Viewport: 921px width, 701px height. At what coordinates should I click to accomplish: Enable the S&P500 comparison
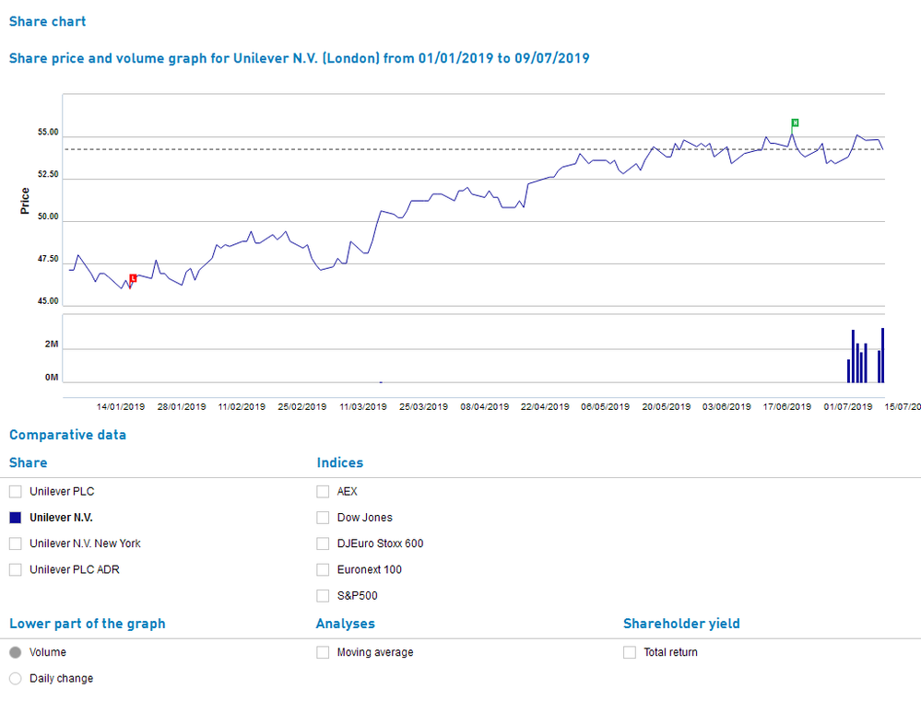[323, 595]
